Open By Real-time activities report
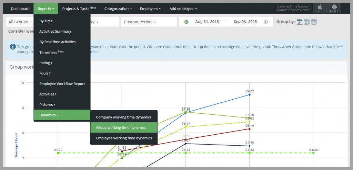This screenshot has height=170, width=353. pos(62,42)
